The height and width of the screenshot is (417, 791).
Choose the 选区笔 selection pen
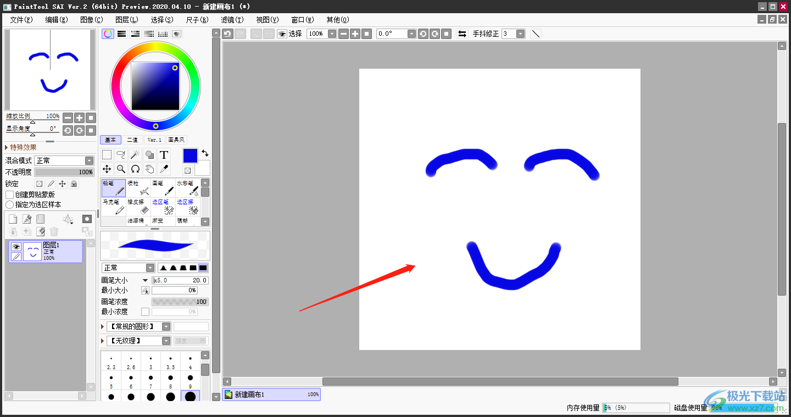[x=163, y=207]
